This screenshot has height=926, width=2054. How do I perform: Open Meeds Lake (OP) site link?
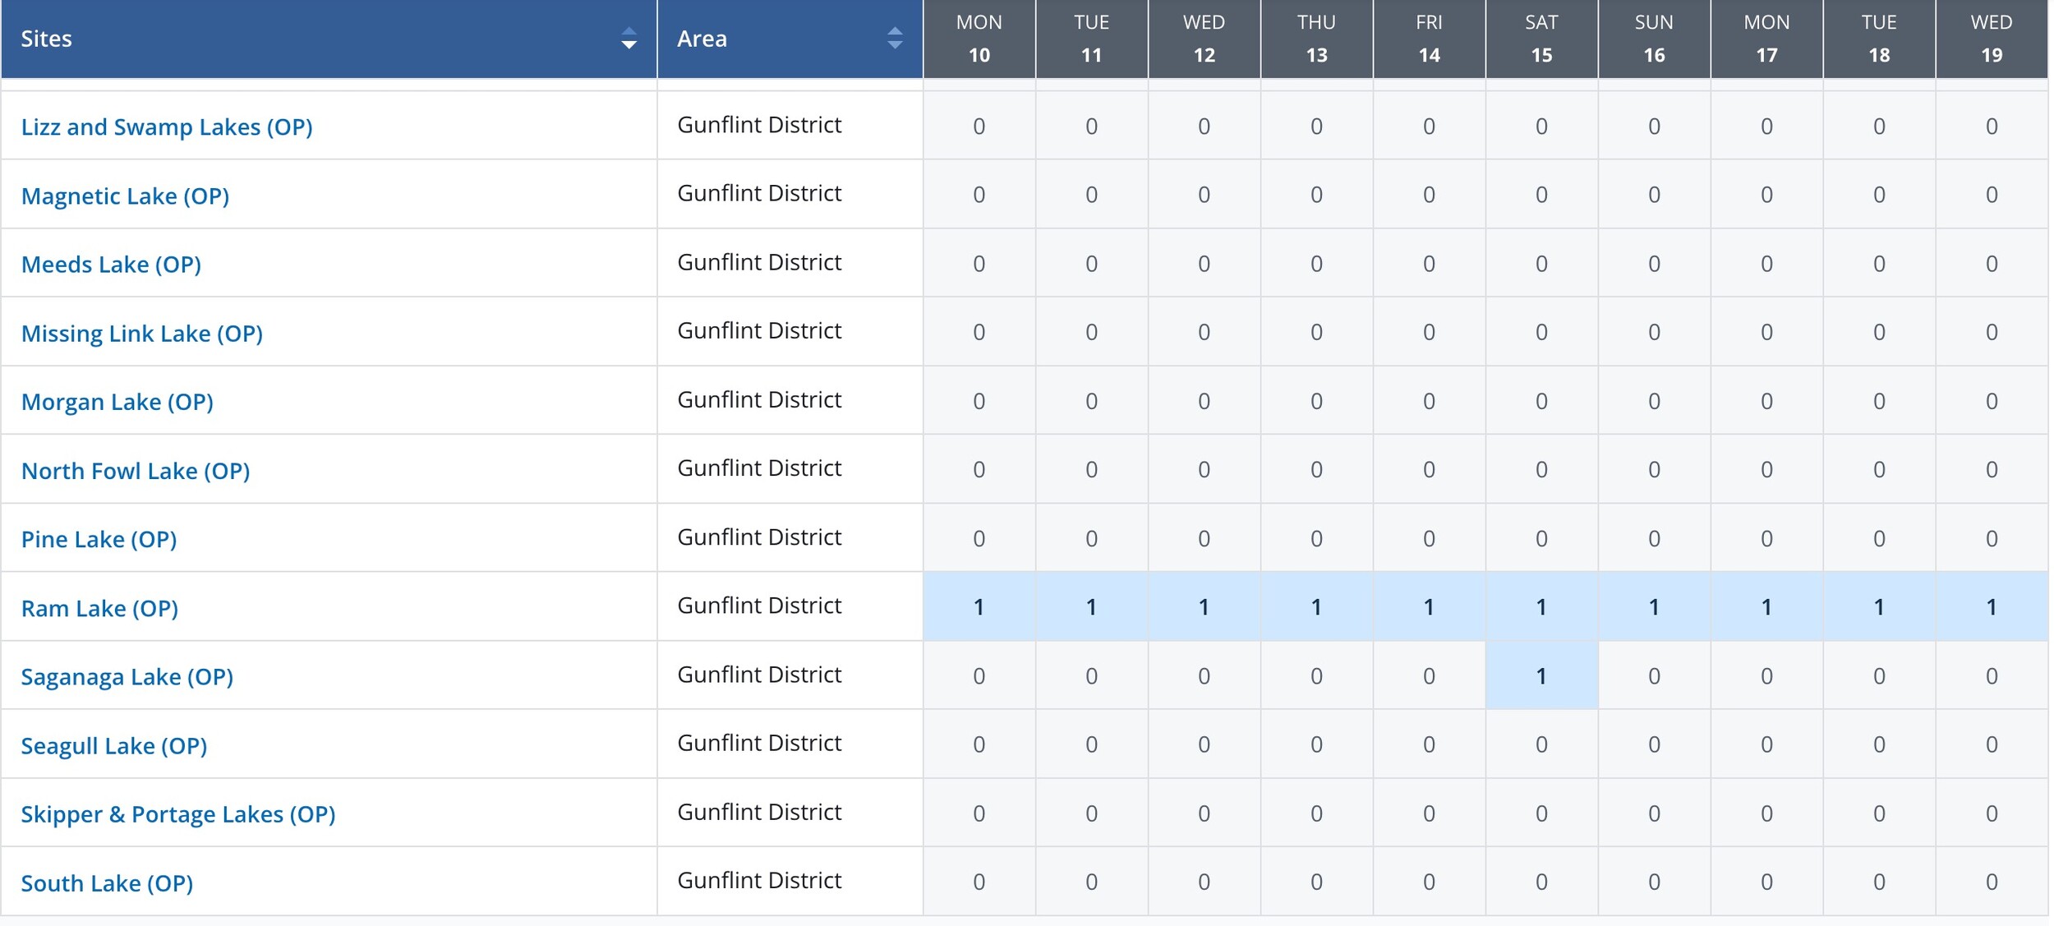coord(111,264)
